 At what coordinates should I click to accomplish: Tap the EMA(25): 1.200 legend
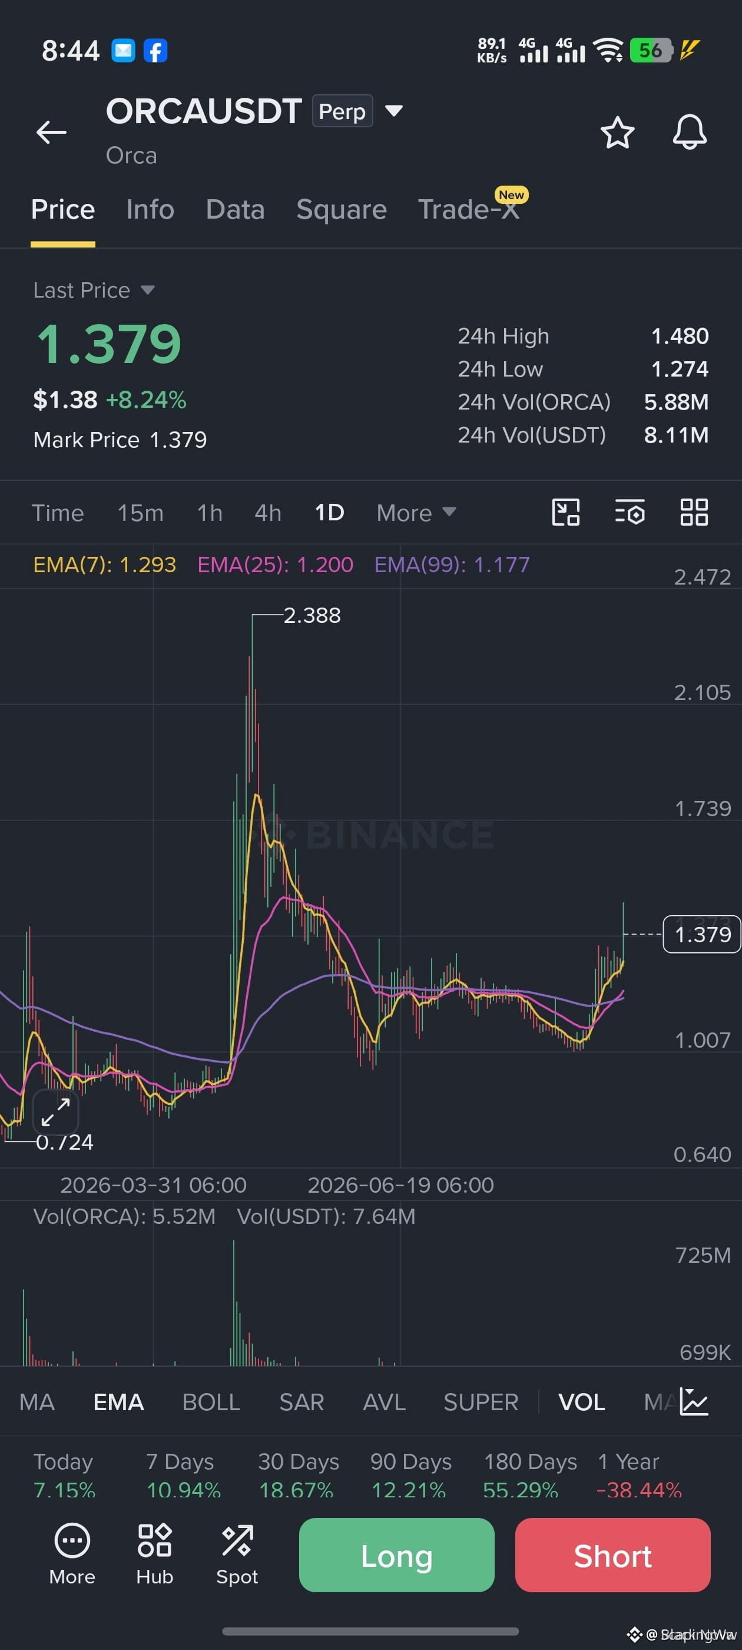275,565
